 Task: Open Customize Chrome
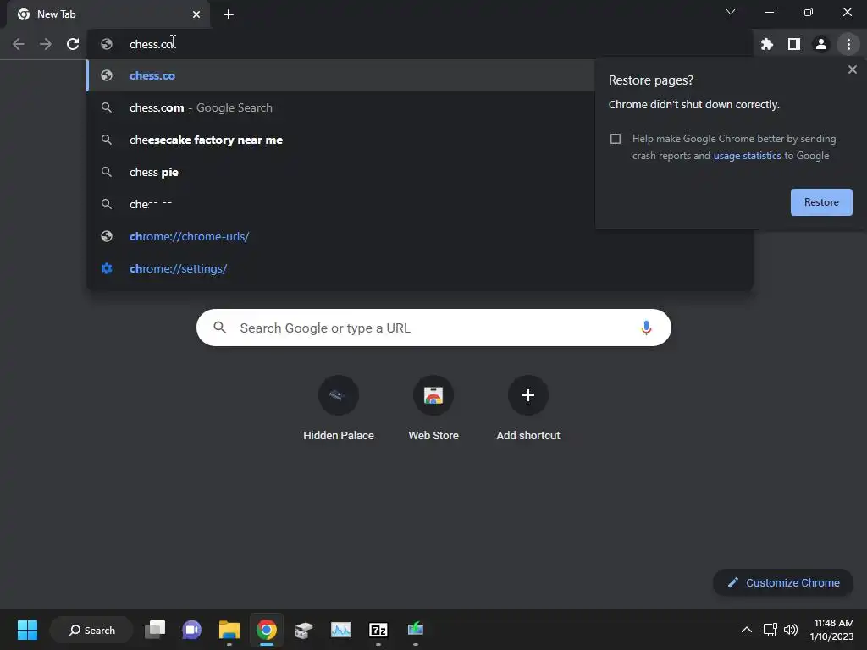[x=783, y=582]
